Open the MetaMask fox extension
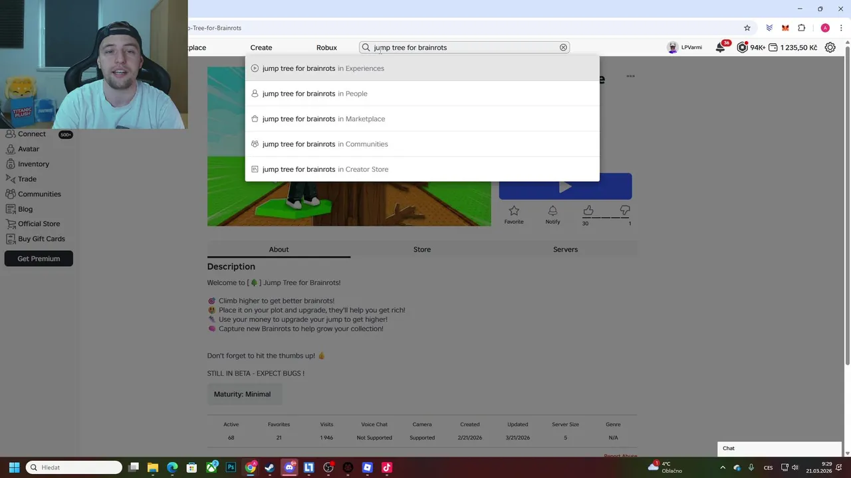The image size is (851, 478). [785, 28]
